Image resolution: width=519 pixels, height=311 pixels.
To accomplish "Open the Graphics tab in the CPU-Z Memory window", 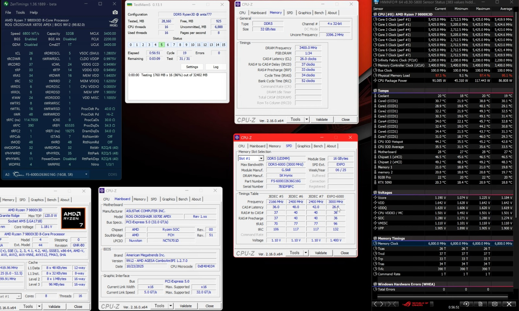I will [305, 13].
